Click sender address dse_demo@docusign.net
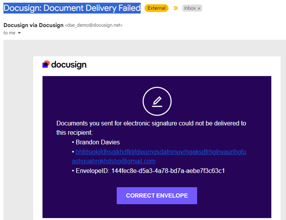This screenshot has height=220, width=286. click(x=94, y=25)
